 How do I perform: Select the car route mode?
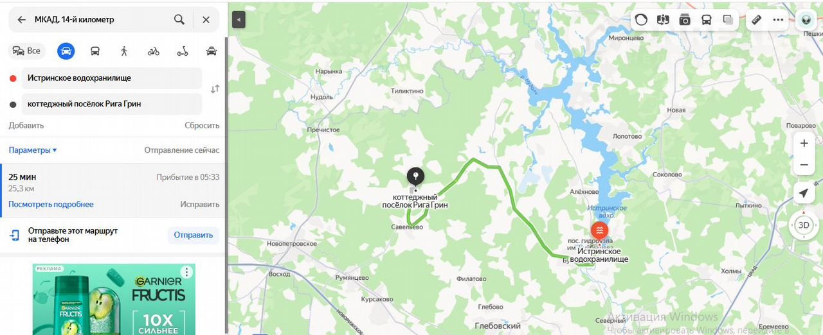tap(66, 51)
